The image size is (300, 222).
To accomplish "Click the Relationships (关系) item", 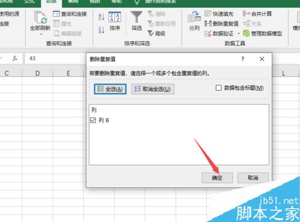I will (x=252, y=23).
